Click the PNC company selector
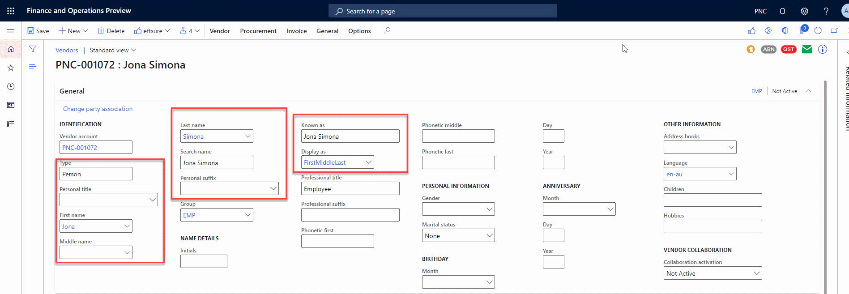Image resolution: width=849 pixels, height=294 pixels. point(760,11)
